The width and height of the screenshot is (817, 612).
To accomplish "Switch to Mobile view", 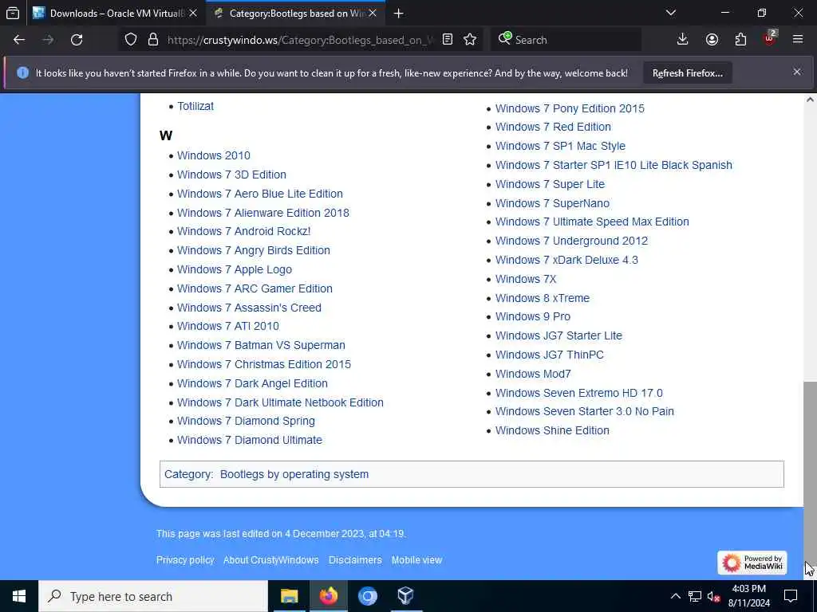I will 416,560.
